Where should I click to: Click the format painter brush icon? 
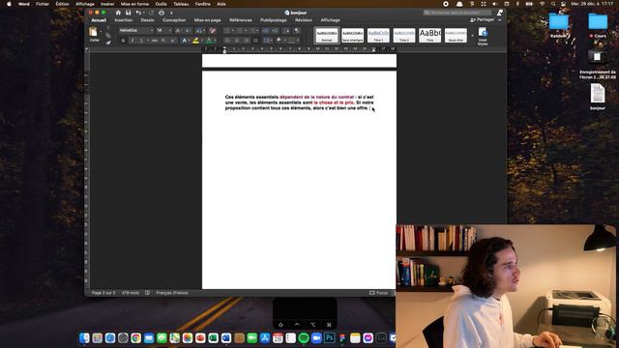pos(108,43)
